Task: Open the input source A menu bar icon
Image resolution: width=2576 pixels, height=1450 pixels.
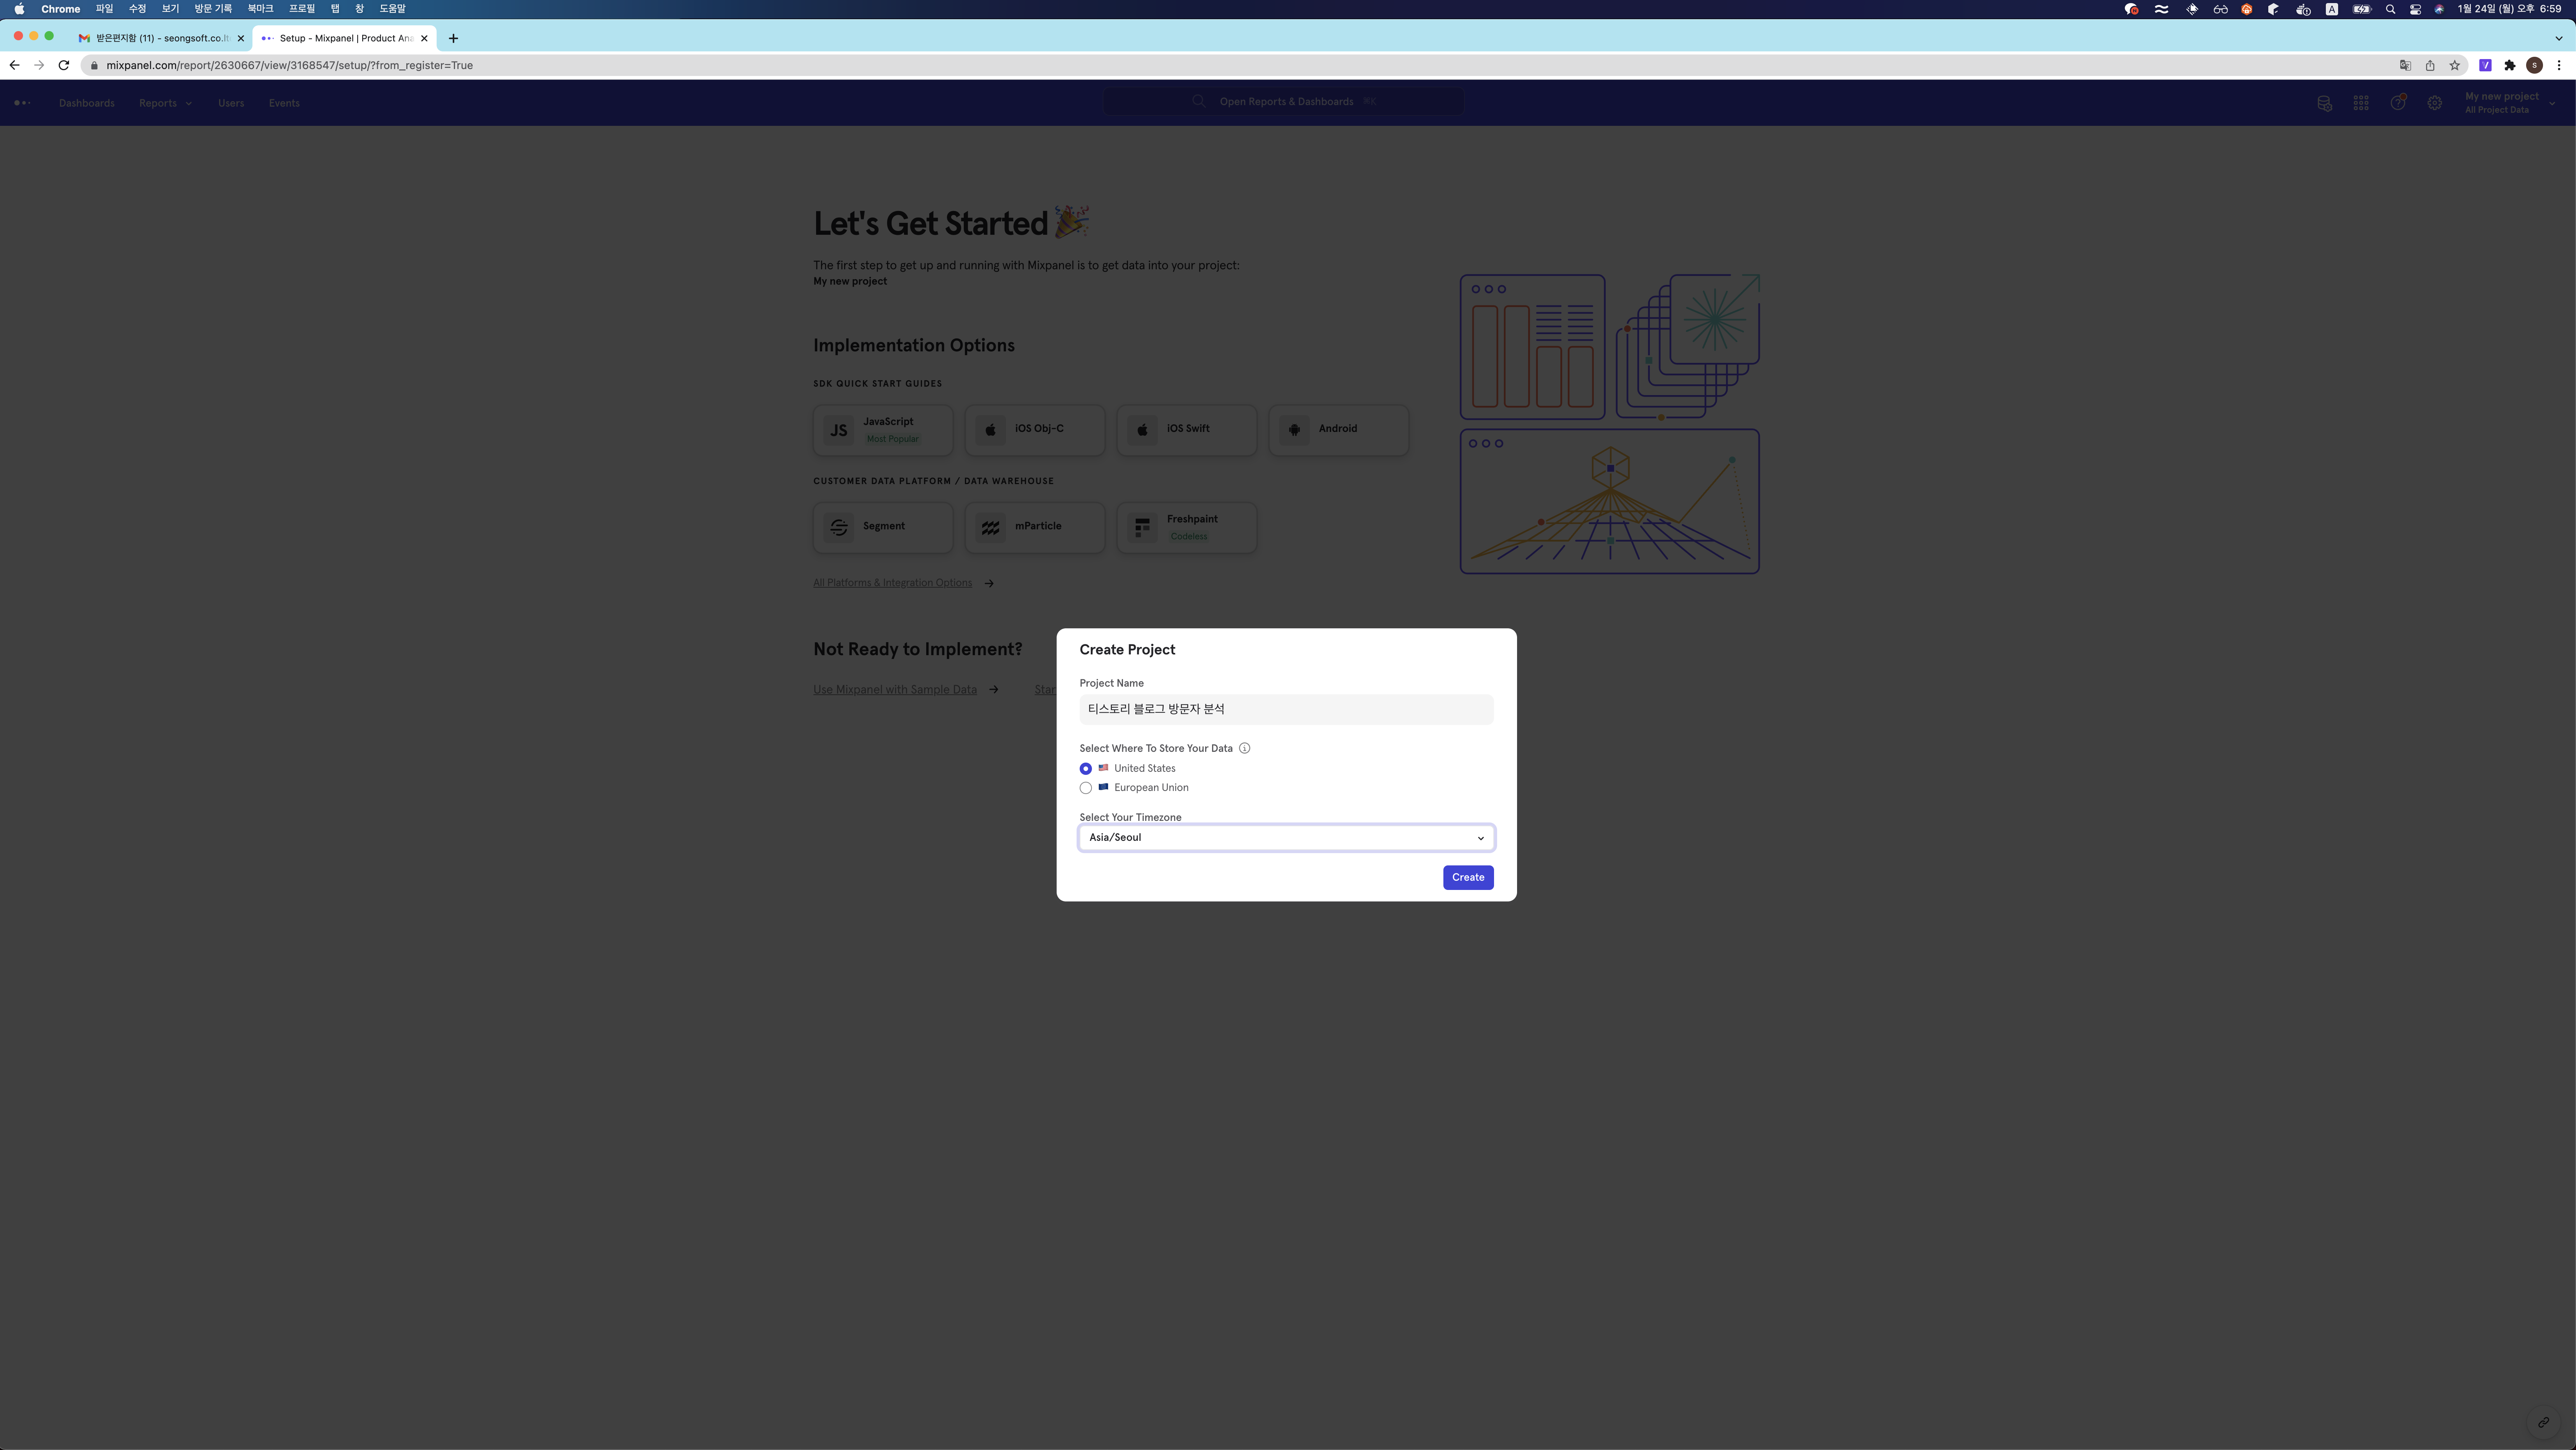Action: tap(2332, 9)
